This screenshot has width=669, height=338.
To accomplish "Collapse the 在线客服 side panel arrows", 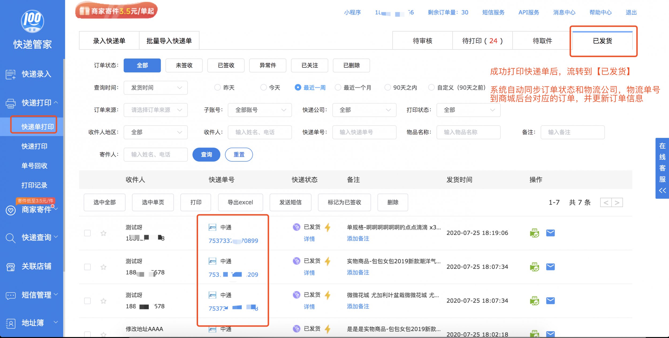I will [x=662, y=191].
